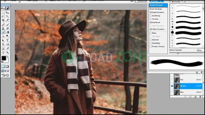
Task: Reset default foreground and background colors
Action: coord(2,62)
